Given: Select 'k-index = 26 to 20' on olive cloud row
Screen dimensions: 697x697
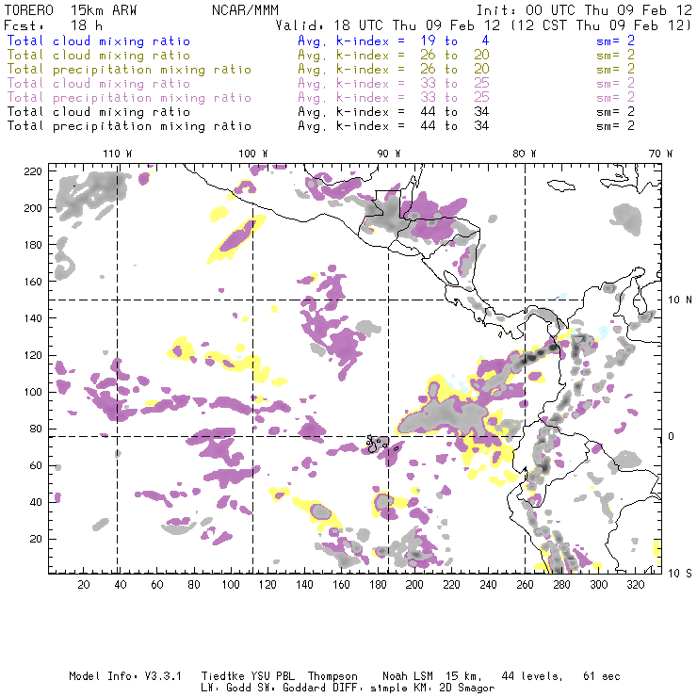Looking at the screenshot, I should [413, 56].
